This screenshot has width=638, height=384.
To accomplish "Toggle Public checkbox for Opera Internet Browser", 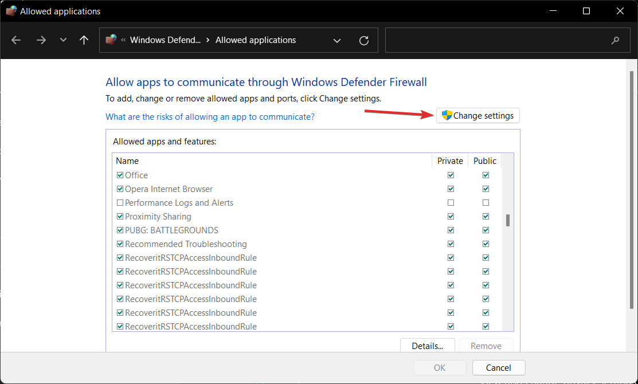I will 486,189.
